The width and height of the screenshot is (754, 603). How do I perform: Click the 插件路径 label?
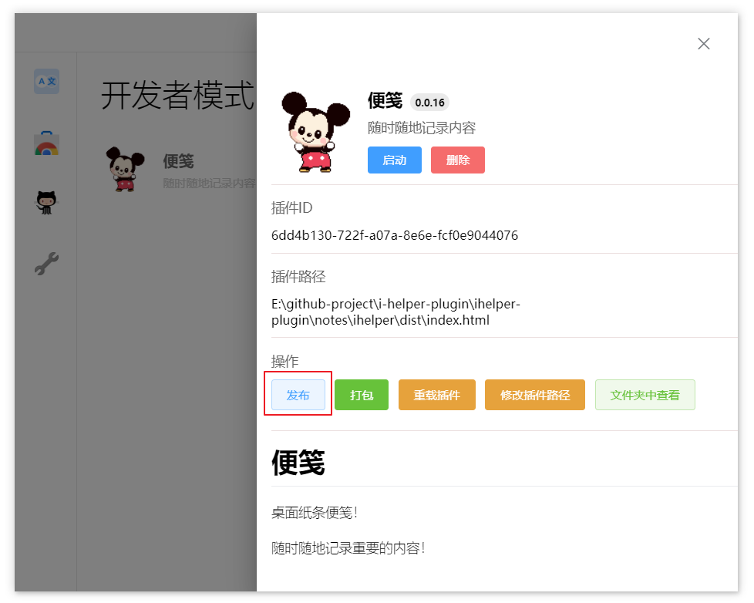coord(298,277)
